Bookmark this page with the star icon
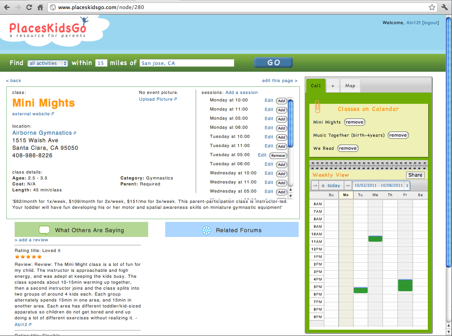The image size is (452, 336). click(x=432, y=7)
